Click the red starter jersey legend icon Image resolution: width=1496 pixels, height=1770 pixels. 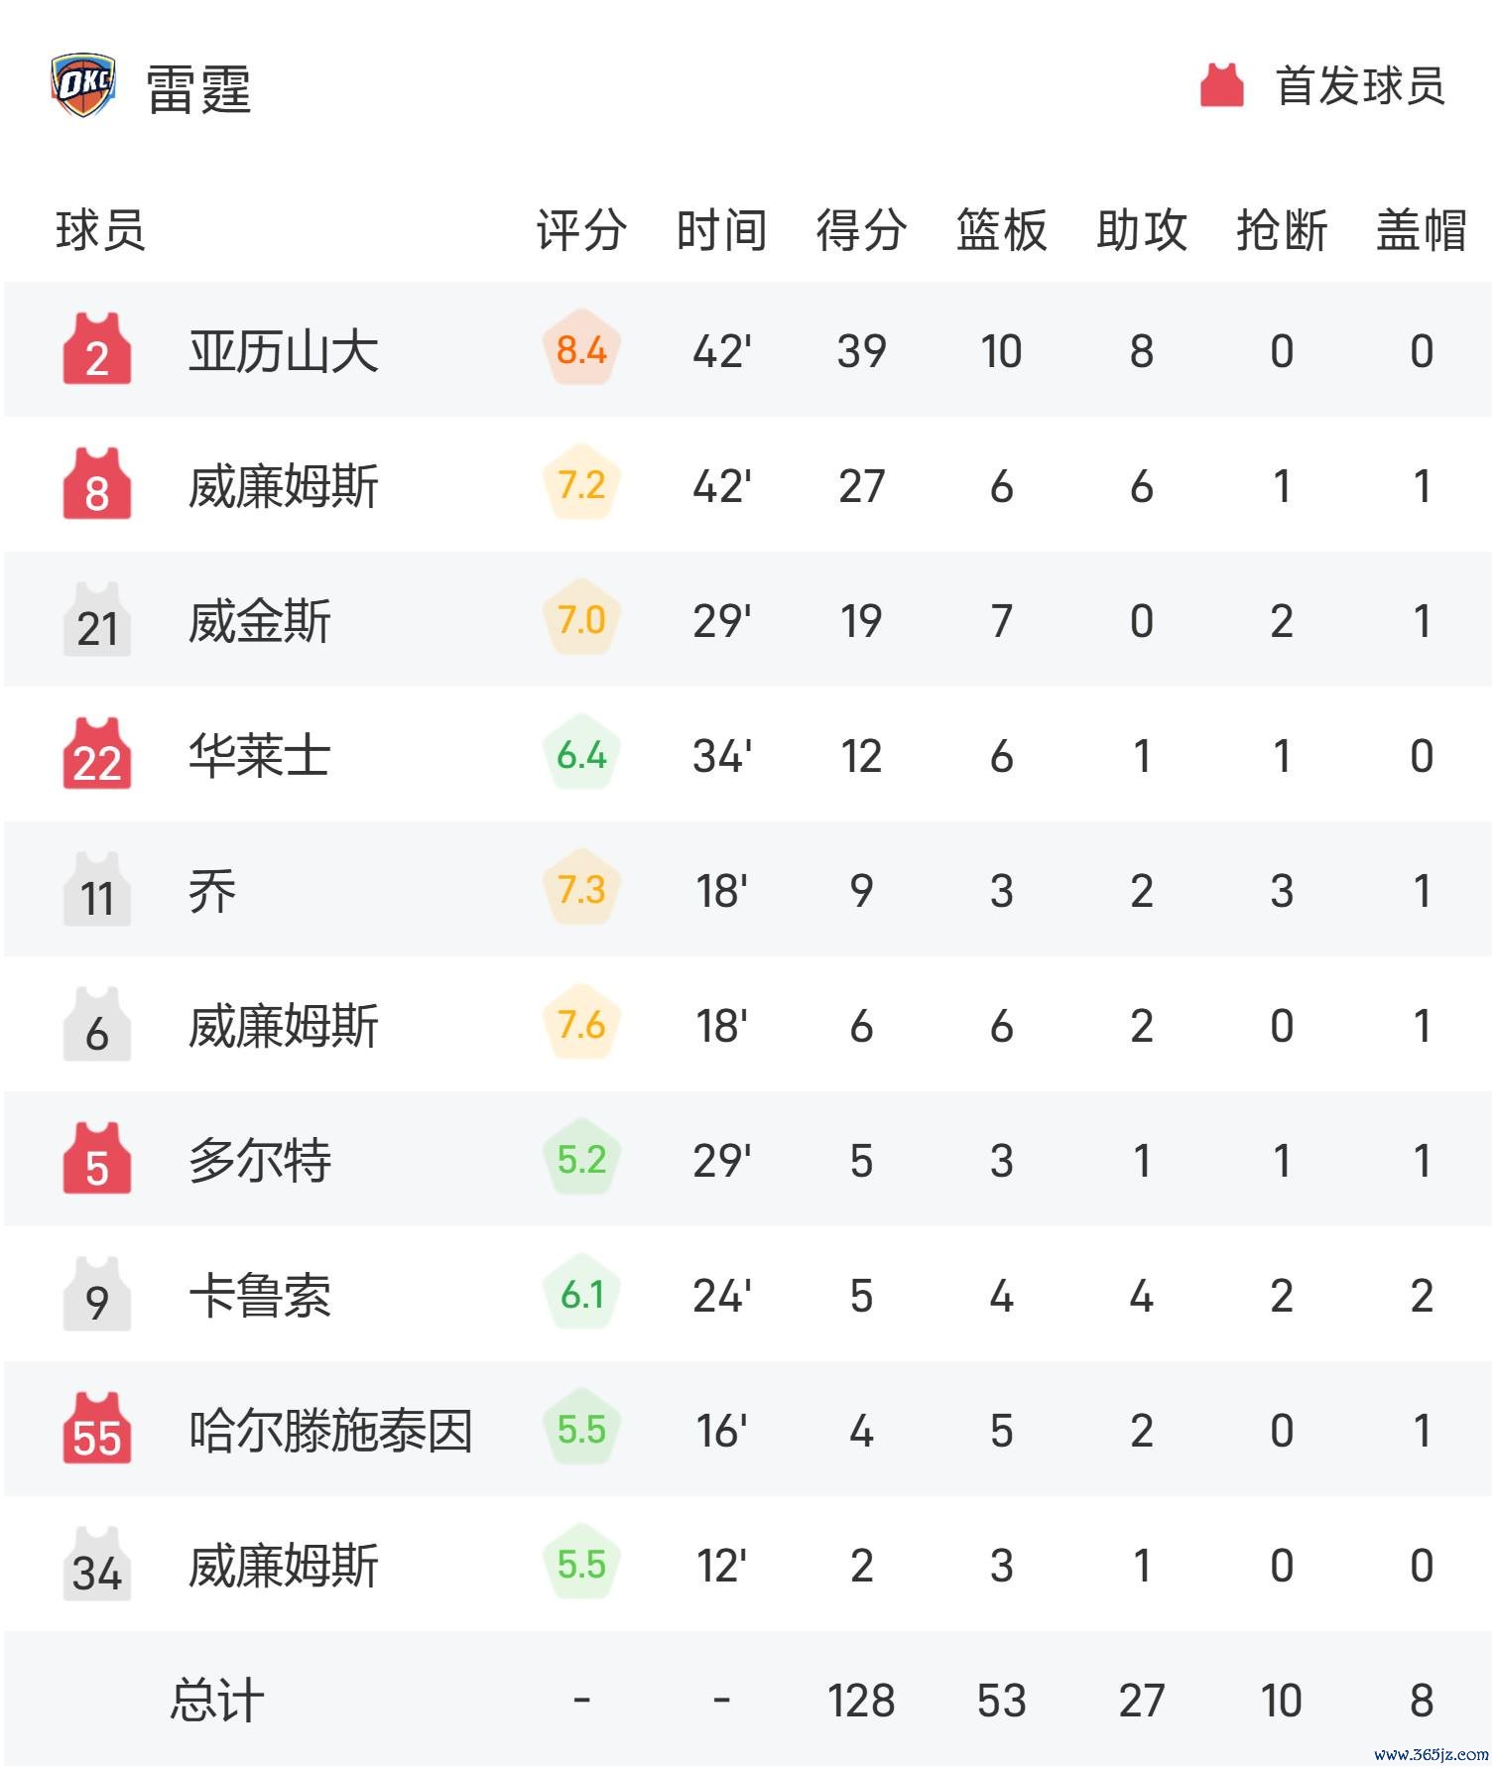1221,85
